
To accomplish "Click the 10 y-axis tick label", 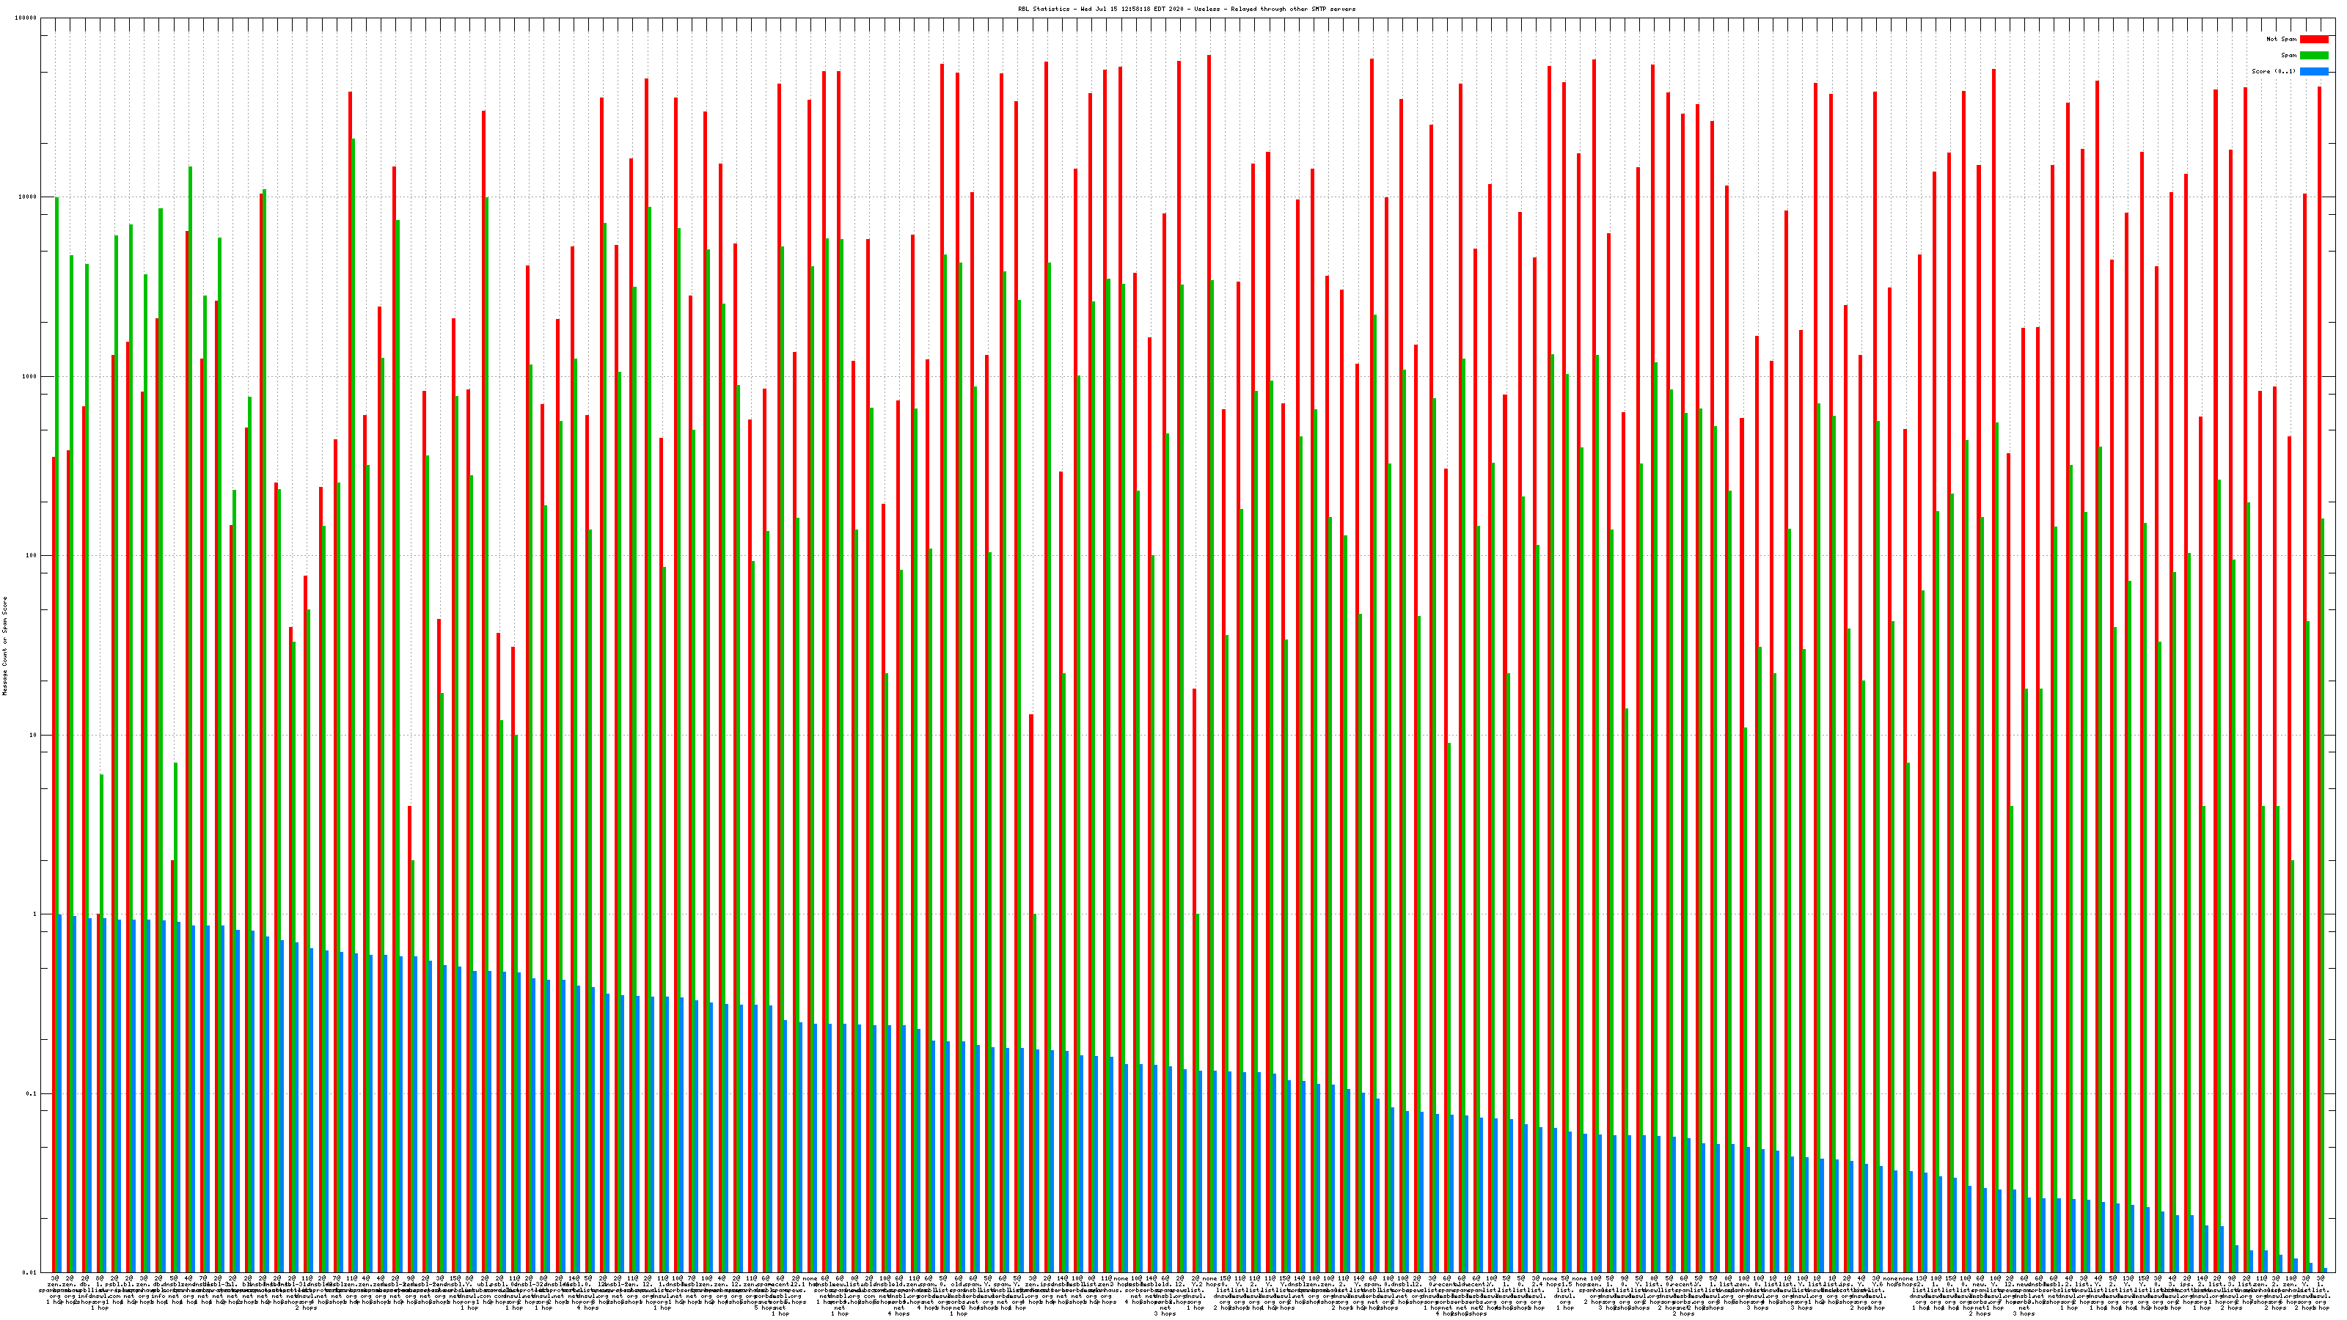I will click(x=34, y=735).
